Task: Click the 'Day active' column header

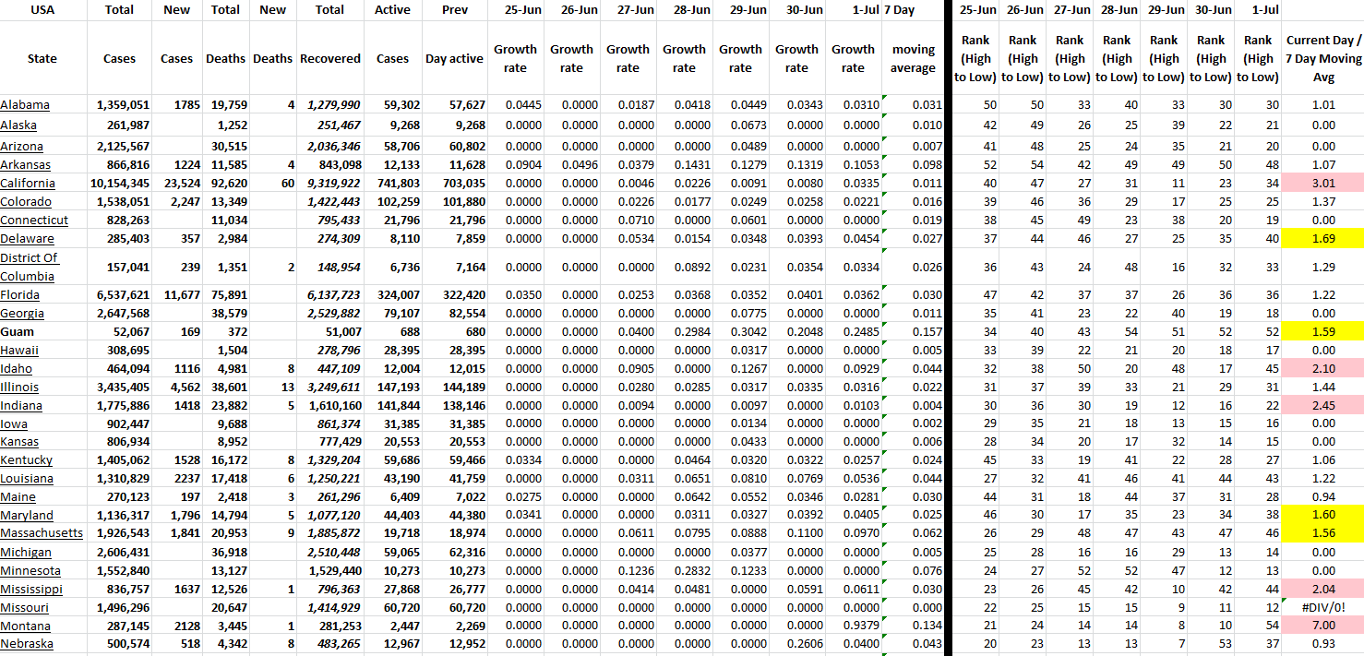Action: pyautogui.click(x=454, y=58)
